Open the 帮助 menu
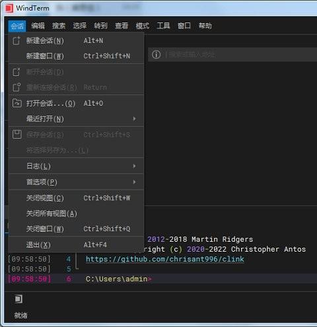317x327 pixels. pos(205,26)
